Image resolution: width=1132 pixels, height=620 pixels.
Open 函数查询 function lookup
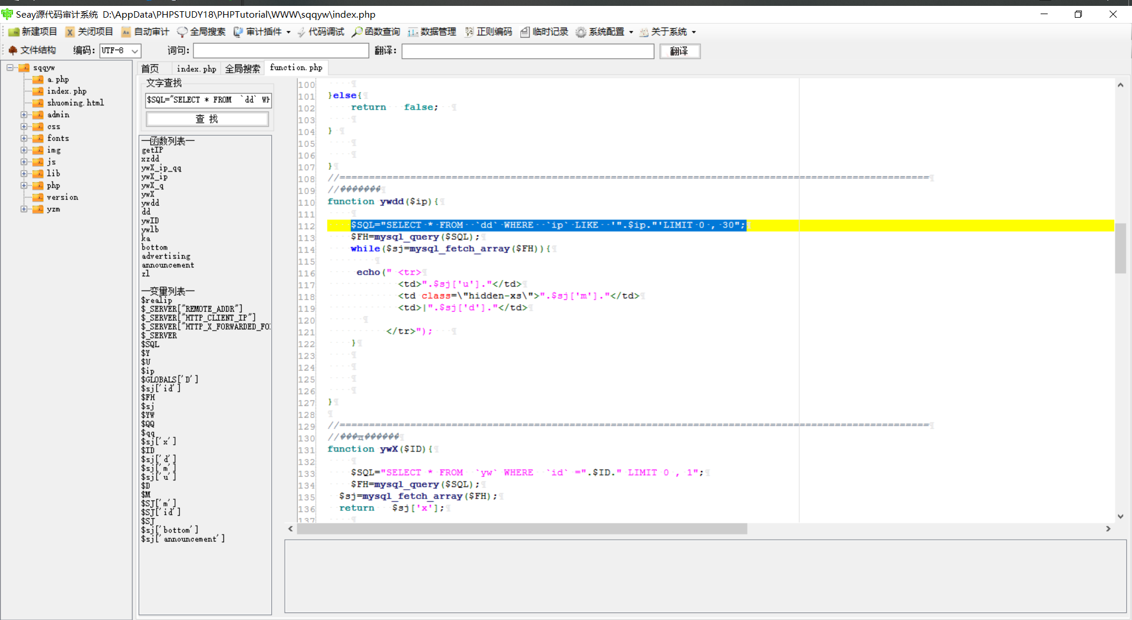(x=376, y=32)
